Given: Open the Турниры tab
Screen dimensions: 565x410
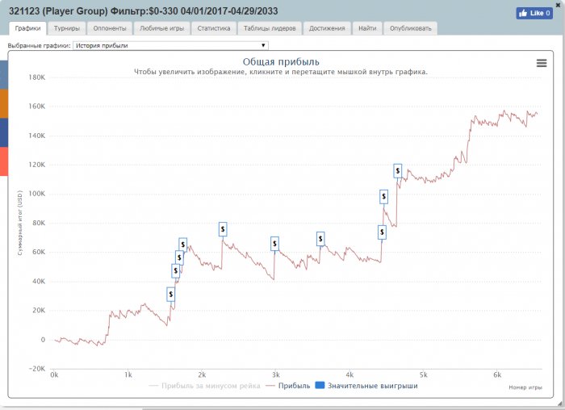Looking at the screenshot, I should 67,28.
